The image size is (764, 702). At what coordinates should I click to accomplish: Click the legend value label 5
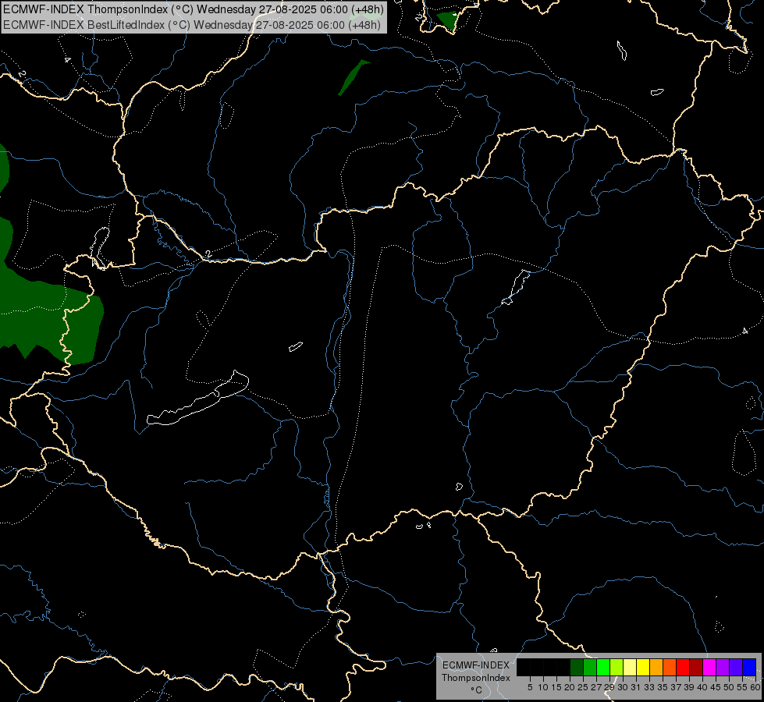point(530,687)
